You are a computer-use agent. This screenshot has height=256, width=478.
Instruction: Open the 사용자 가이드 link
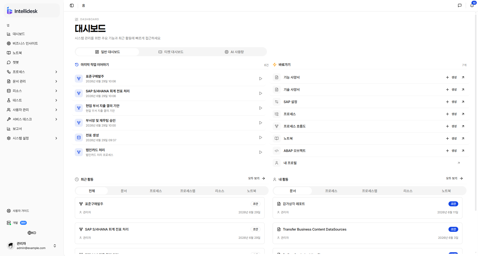point(32,211)
